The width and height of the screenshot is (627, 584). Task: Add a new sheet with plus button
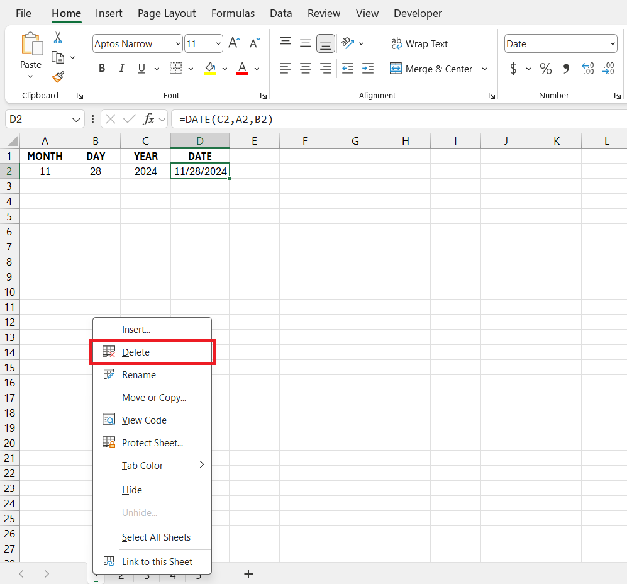248,573
